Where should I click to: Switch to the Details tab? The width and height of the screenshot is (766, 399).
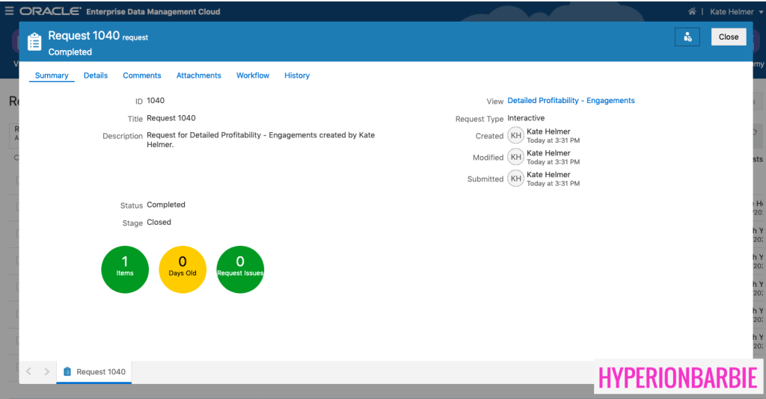(96, 75)
